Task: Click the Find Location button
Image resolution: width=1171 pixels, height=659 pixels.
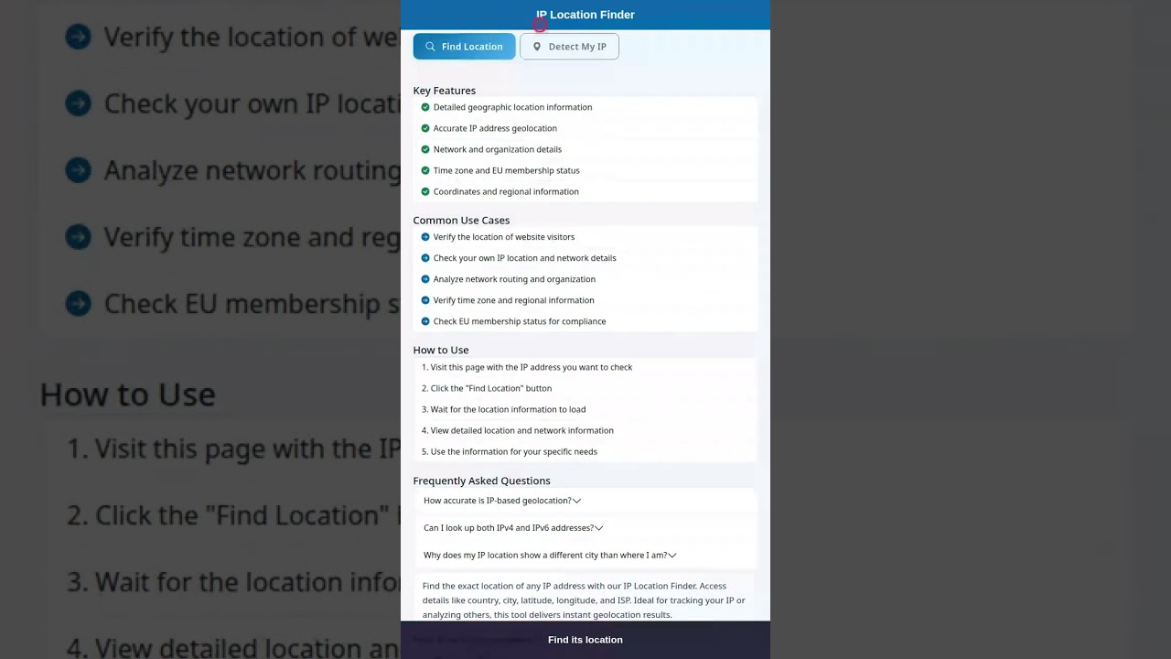Action: pos(464,47)
